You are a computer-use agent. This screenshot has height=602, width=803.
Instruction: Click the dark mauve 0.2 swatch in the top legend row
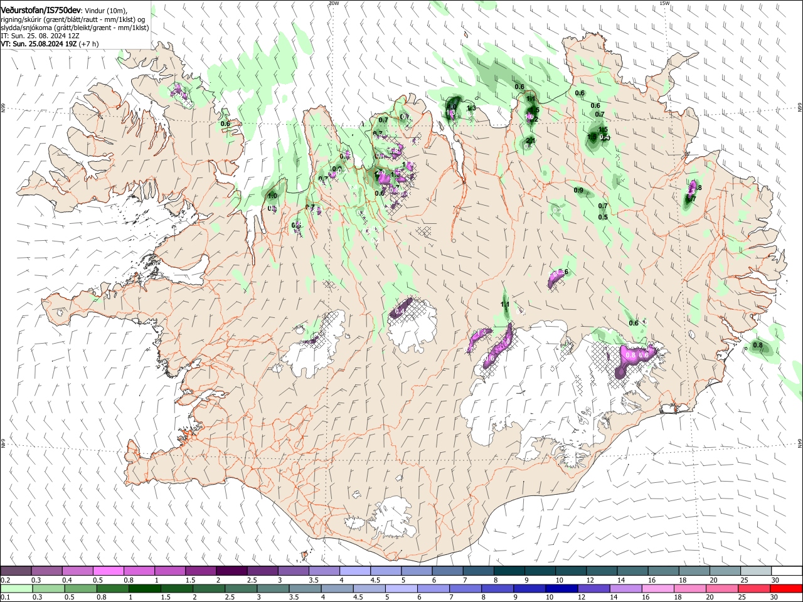pos(16,571)
